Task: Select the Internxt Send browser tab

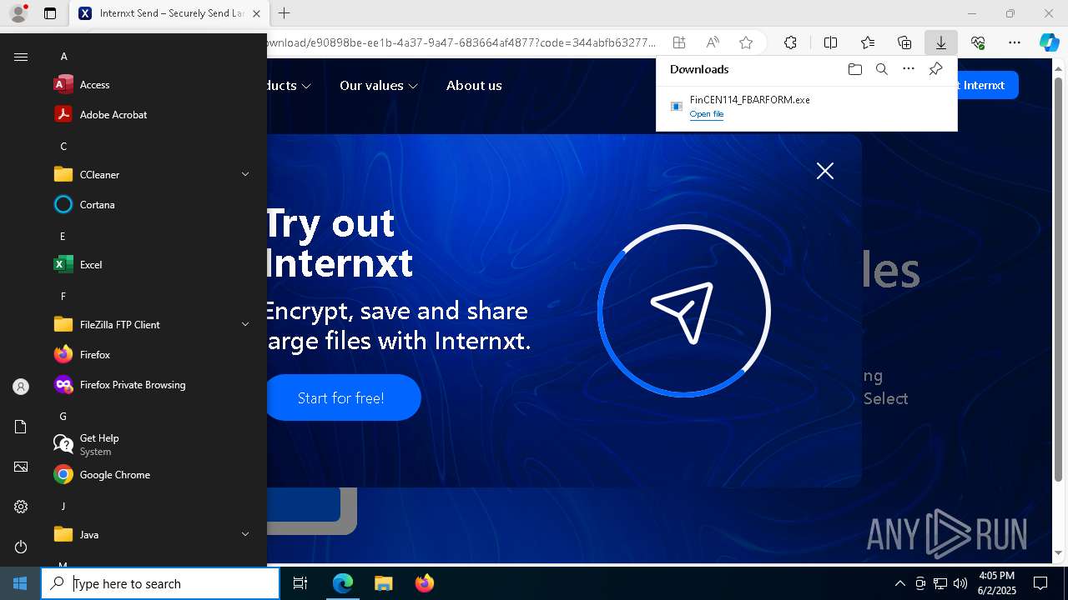Action: 169,13
